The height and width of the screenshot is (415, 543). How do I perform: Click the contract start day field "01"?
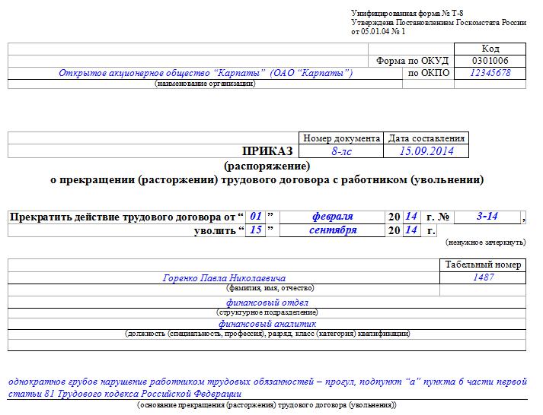pos(257,217)
